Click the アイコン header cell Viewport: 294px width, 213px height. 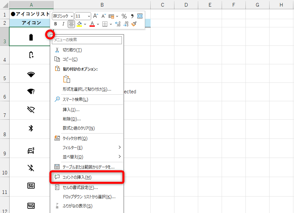(x=31, y=23)
